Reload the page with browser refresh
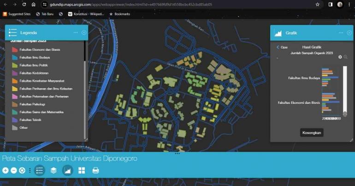Viewport: 355px width, 186px height. click(24, 4)
